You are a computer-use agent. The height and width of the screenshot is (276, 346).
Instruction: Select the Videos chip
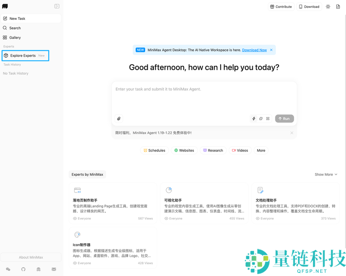[240, 150]
